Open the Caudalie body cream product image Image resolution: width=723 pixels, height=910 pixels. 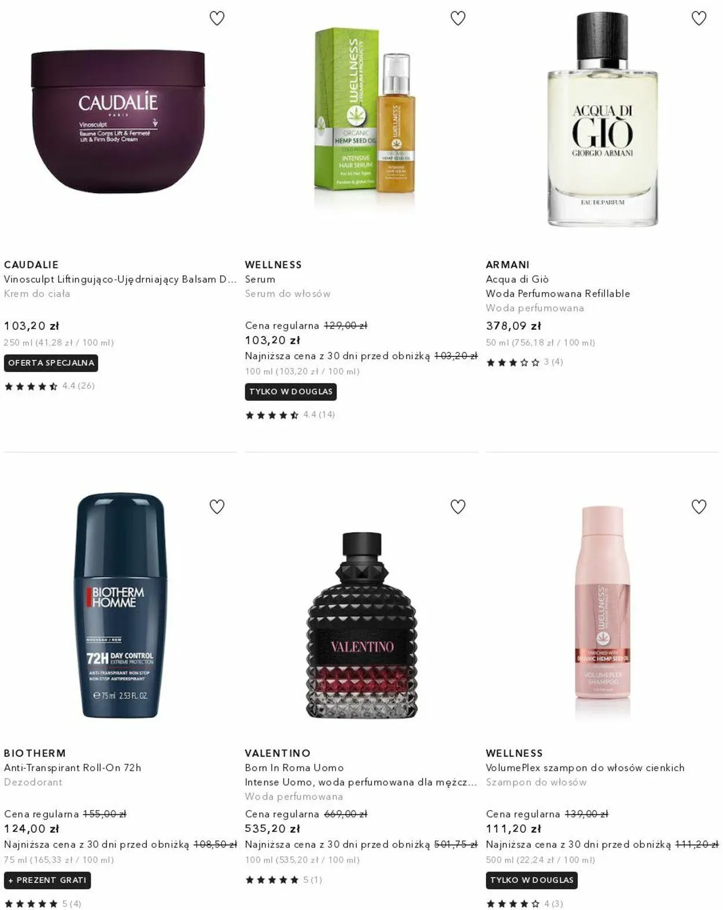point(118,121)
